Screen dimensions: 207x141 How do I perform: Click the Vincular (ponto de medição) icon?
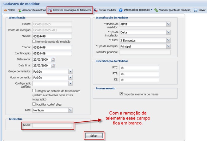(156, 10)
